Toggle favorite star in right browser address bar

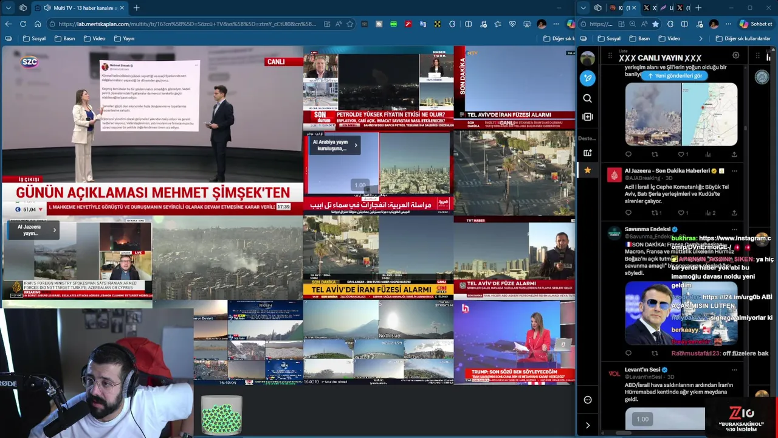coord(655,24)
